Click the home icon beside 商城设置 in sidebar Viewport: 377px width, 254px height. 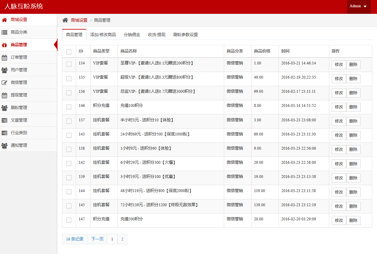[4, 20]
